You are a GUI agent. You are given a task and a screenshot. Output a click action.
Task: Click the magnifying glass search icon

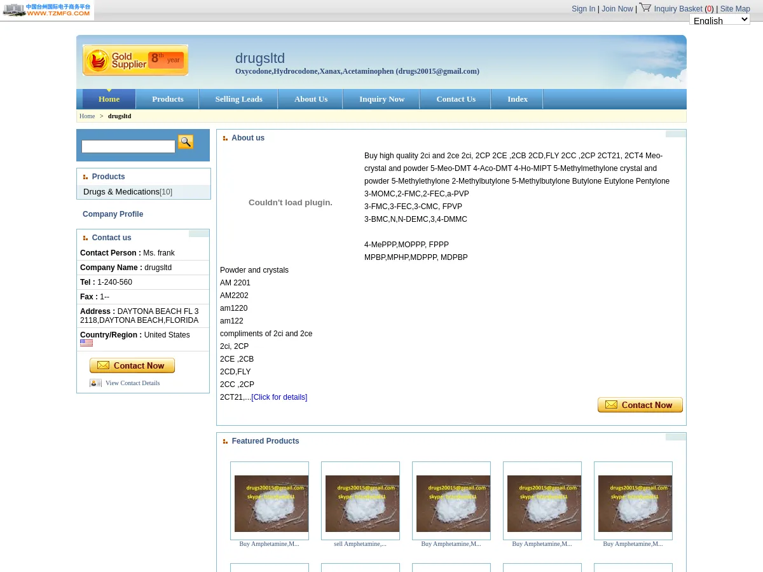tap(185, 142)
